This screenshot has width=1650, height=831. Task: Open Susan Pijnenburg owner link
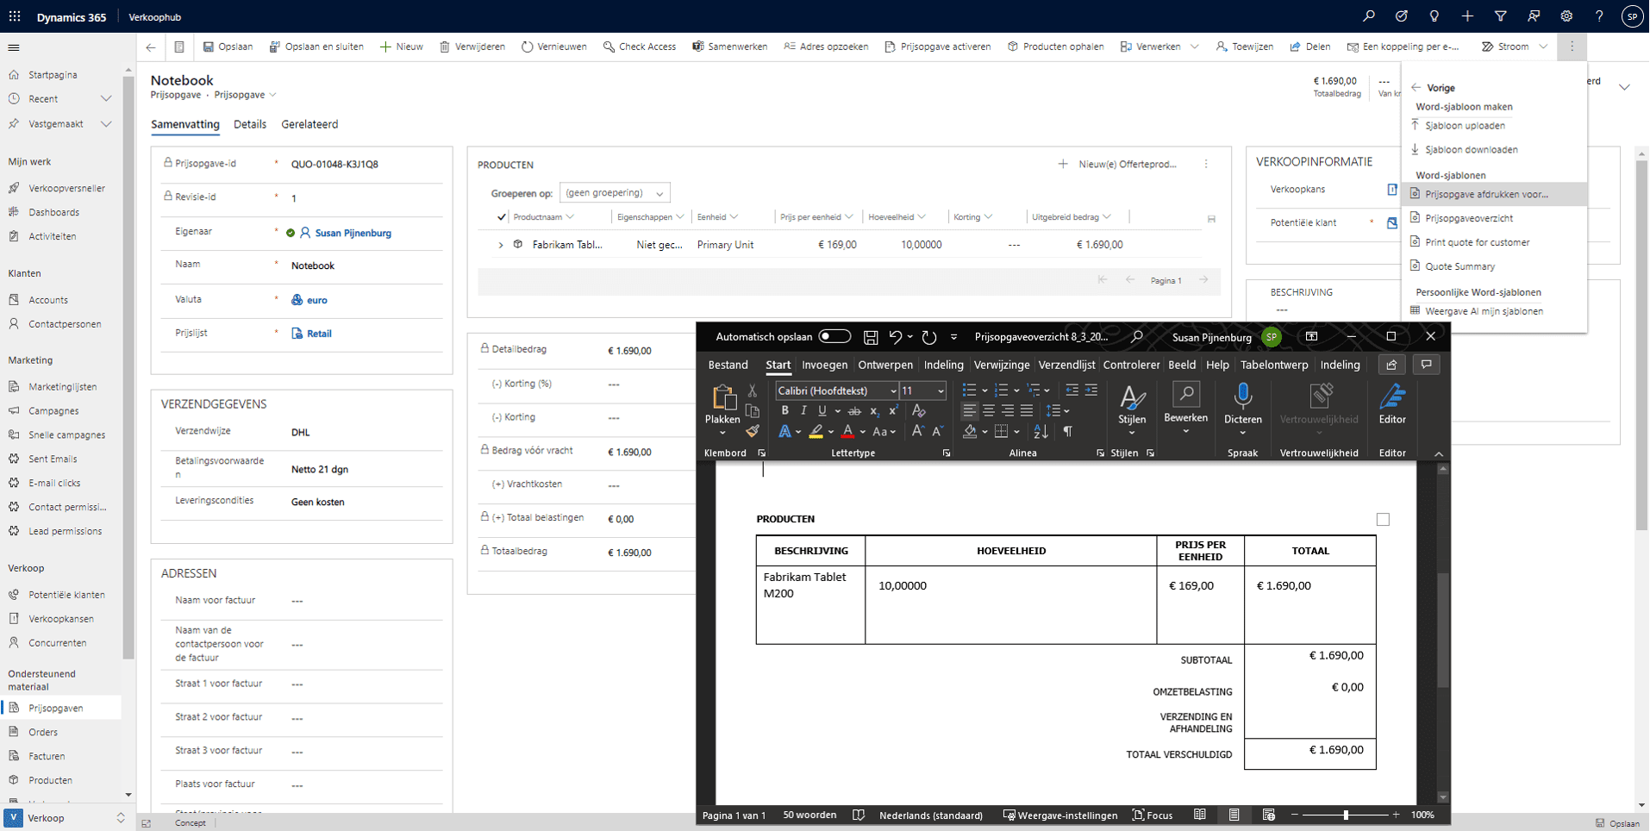(353, 233)
